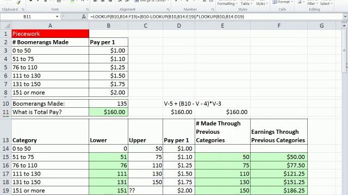
Task: Select '131 to 150' in row 7
Action: point(50,84)
